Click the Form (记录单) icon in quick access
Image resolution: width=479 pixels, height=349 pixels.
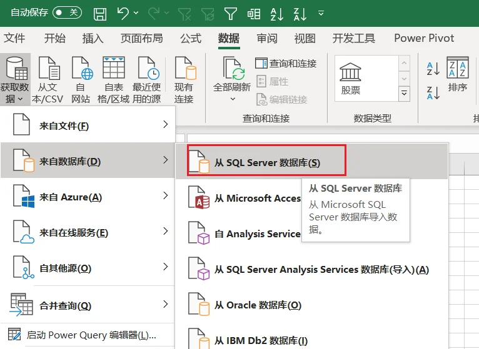(254, 14)
